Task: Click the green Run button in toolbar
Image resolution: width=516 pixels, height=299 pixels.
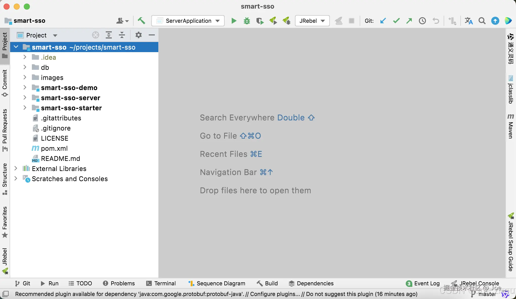Action: (x=234, y=21)
